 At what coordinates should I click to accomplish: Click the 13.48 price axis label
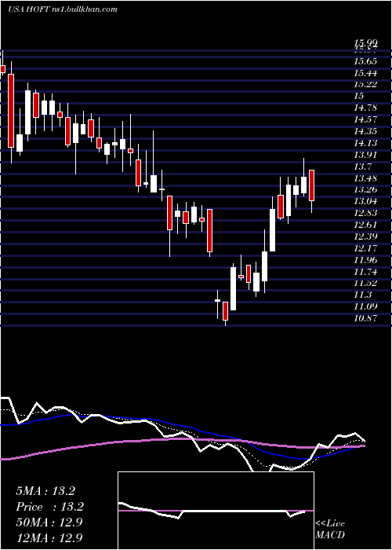pyautogui.click(x=365, y=178)
